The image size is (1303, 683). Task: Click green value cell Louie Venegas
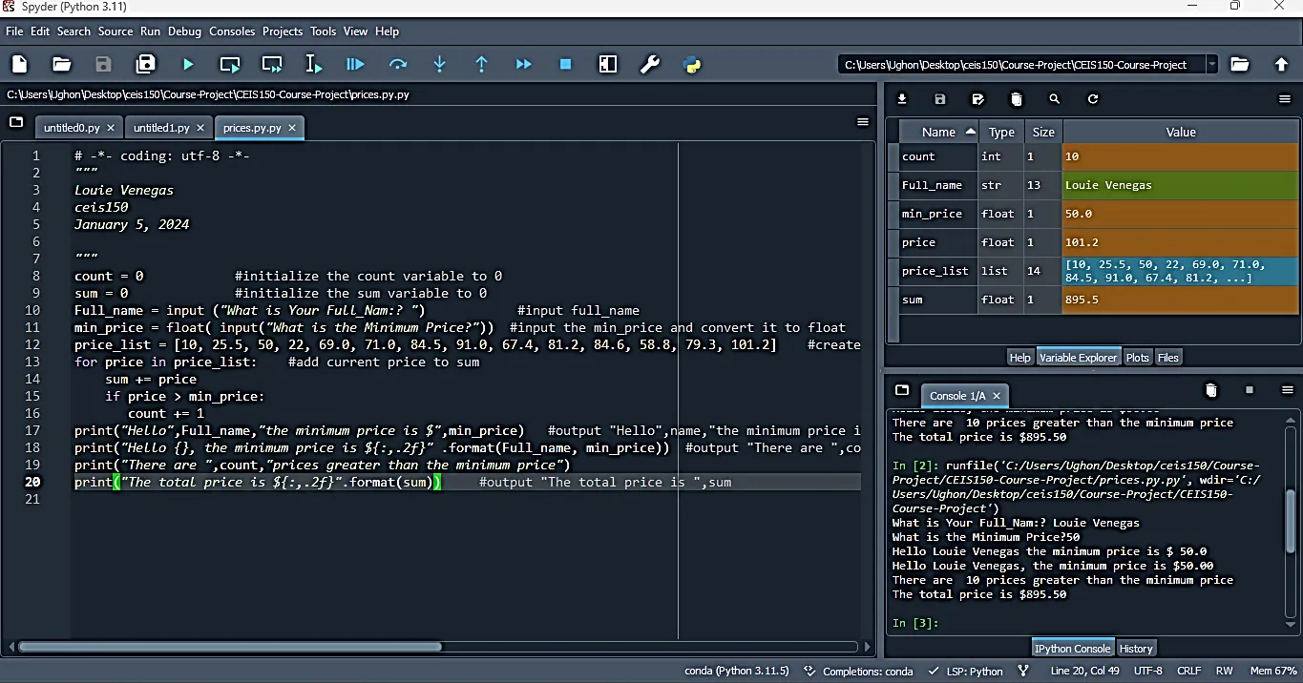point(1181,185)
